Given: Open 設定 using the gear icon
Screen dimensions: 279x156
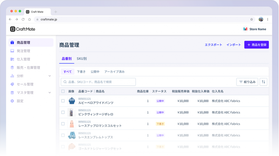Looking at the screenshot, I should pyautogui.click(x=12, y=101).
